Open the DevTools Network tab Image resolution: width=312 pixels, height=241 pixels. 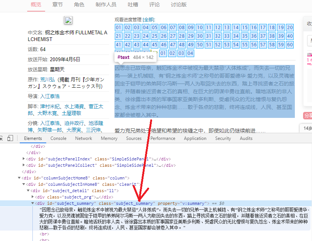tap(83, 138)
